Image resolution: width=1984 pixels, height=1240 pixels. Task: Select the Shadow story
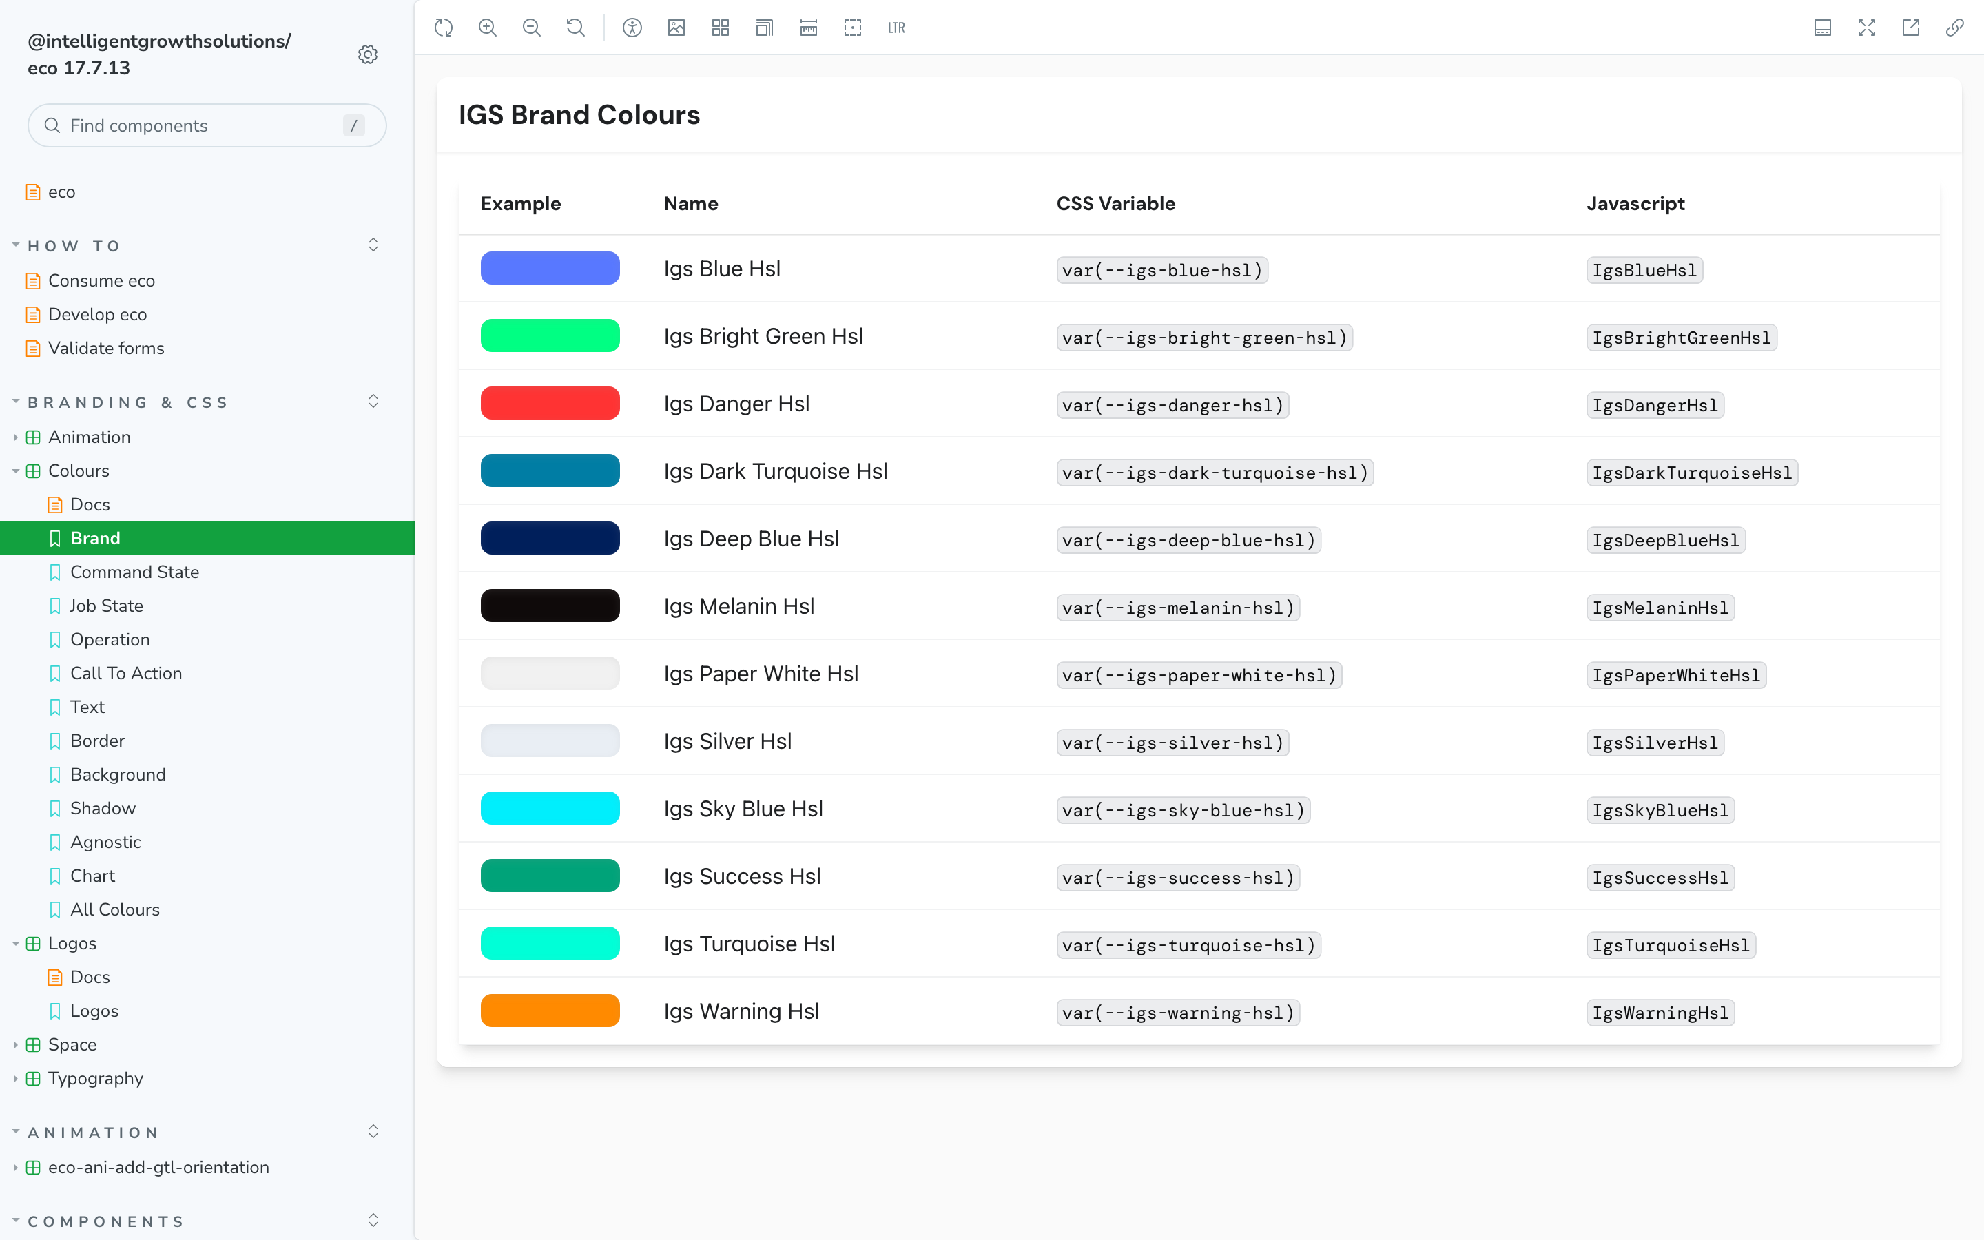103,808
